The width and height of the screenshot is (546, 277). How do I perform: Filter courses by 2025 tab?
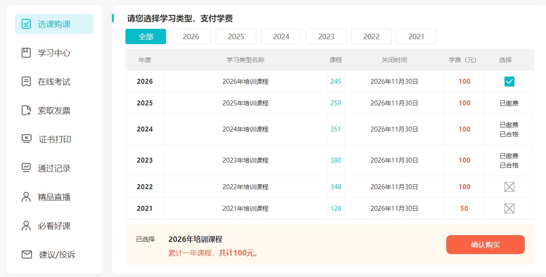(x=236, y=36)
